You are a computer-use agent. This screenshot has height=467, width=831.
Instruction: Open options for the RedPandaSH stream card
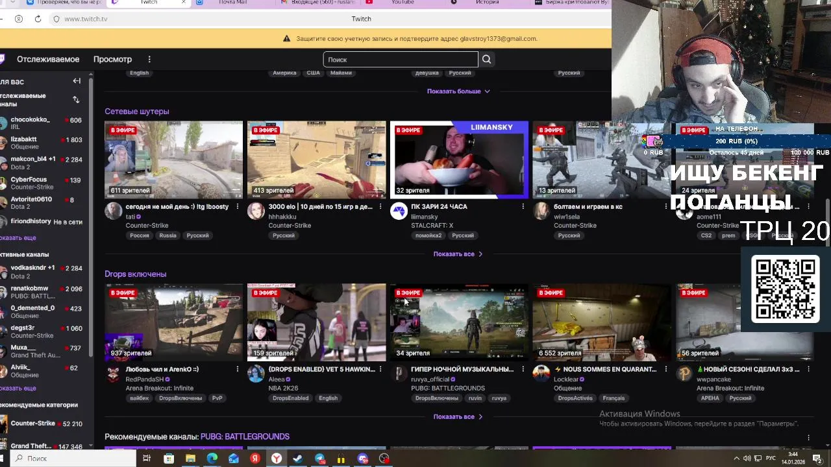coord(237,369)
